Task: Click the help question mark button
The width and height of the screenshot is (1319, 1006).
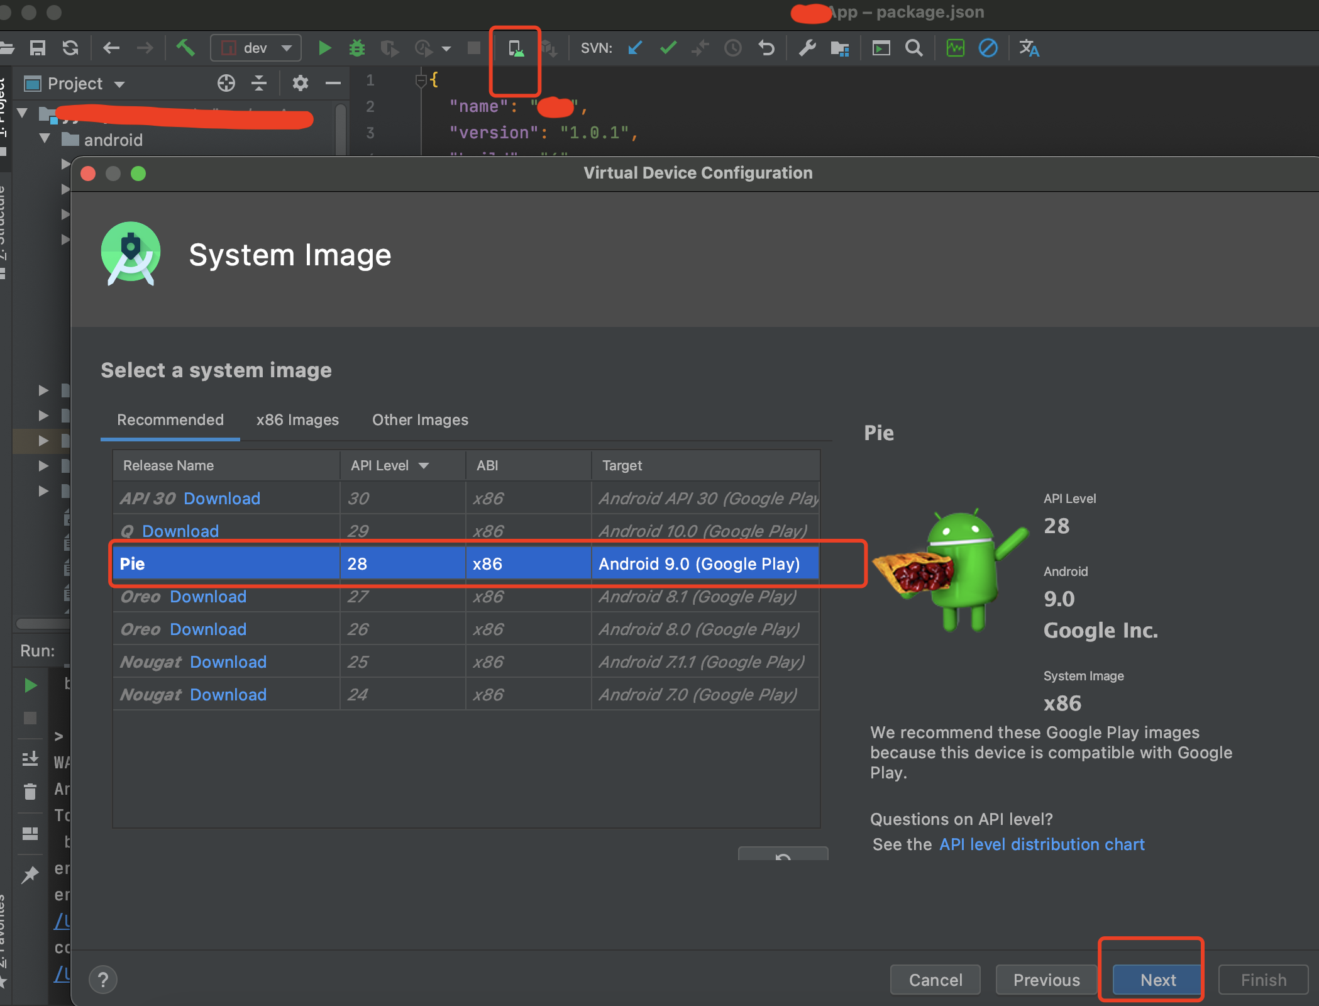Action: [103, 980]
